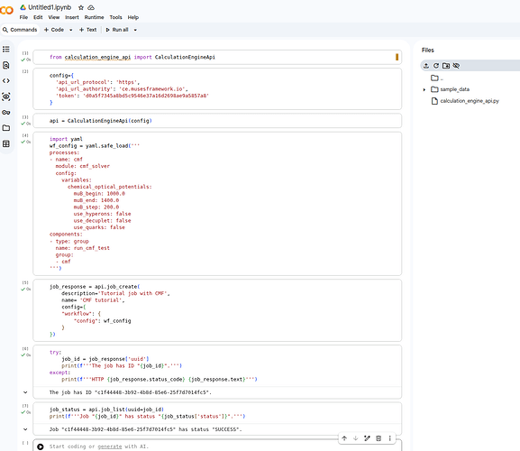Screen dimensions: 520x451
Task: Open the find and replace sidebar icon
Action: (x=6, y=65)
